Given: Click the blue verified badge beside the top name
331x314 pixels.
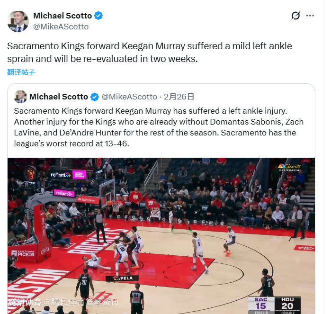Looking at the screenshot, I should pyautogui.click(x=98, y=16).
